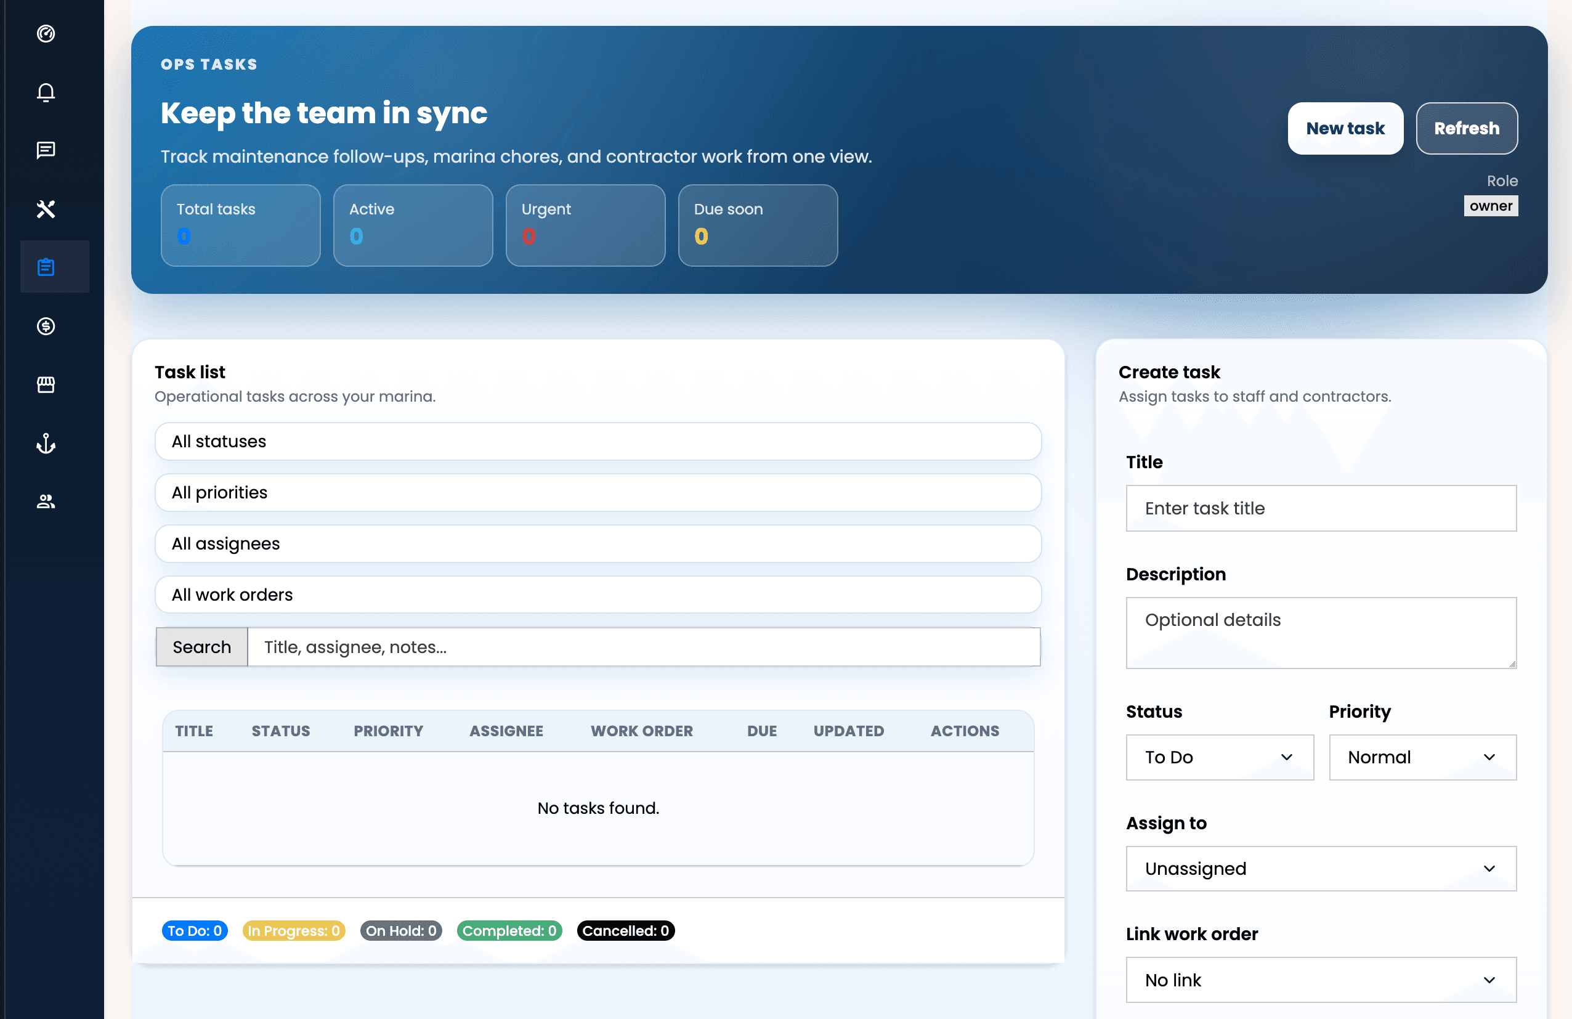Click the To Do: 0 blue badge
Screen dimensions: 1572x1019
click(194, 930)
